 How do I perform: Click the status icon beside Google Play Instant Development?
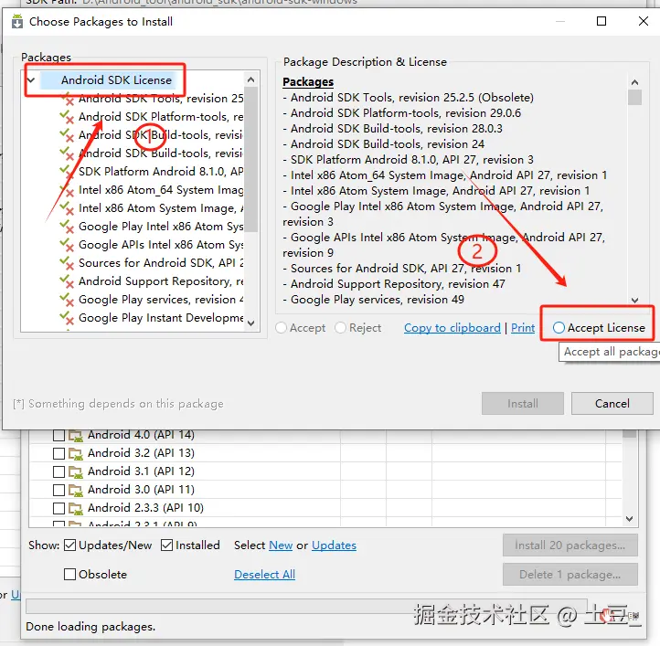click(x=67, y=318)
